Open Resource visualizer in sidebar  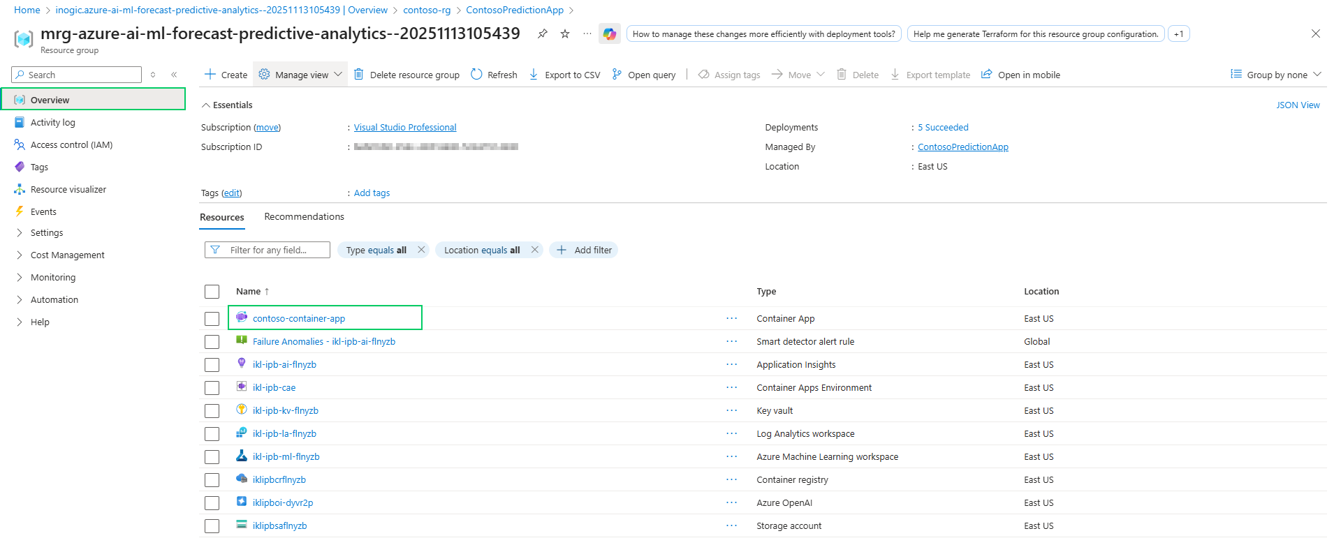(x=68, y=190)
